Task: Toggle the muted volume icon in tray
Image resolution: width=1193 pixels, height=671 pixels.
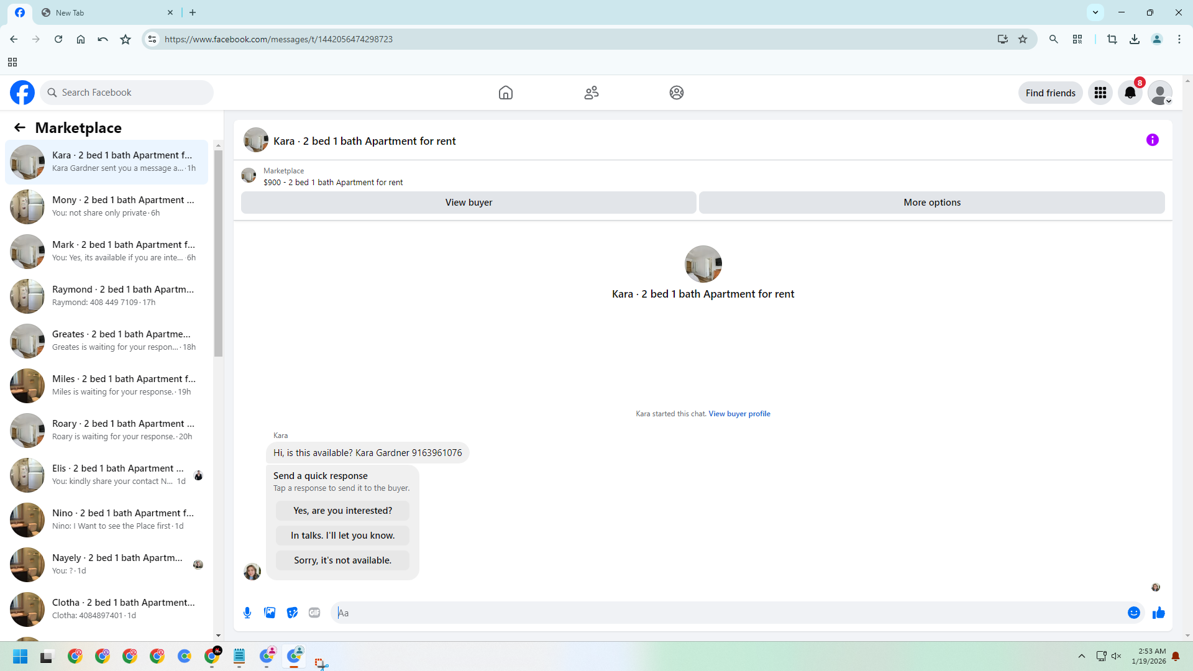Action: pos(1117,656)
